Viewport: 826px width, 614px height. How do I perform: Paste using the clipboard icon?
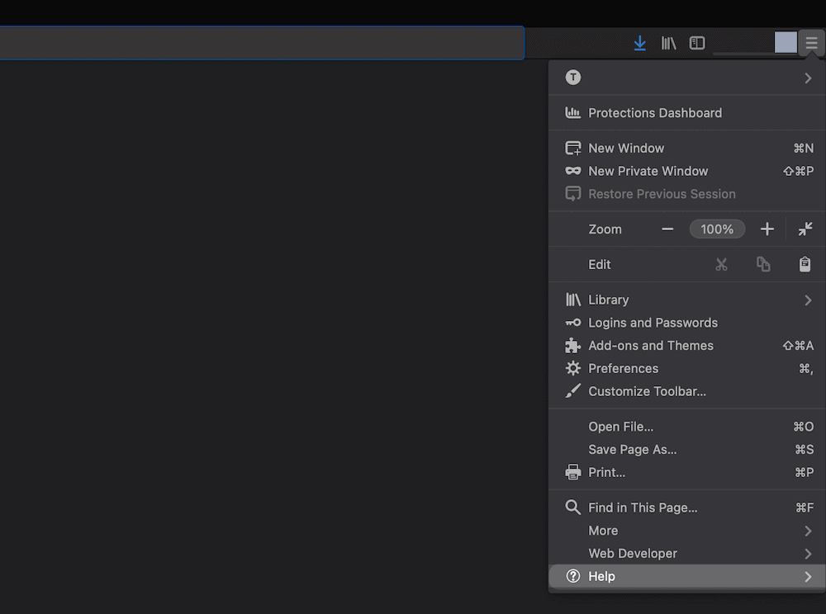click(x=805, y=264)
